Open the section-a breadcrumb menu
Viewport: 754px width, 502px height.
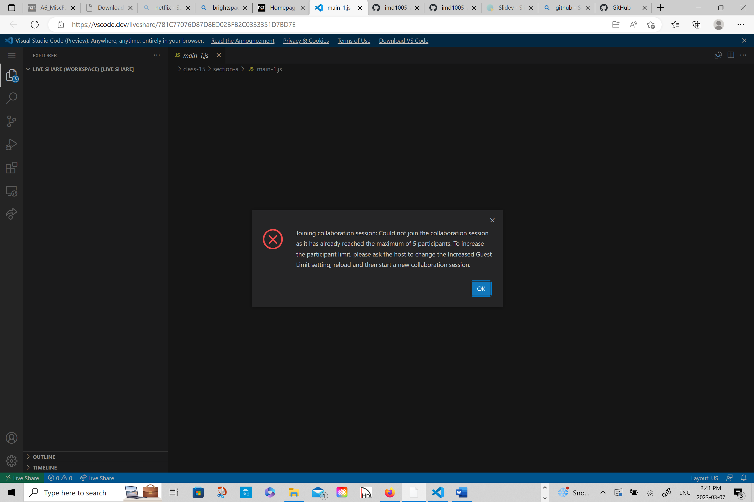click(225, 69)
